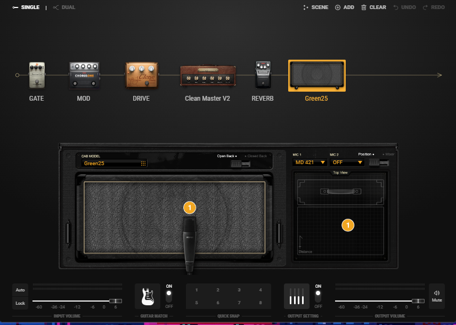Toggle Guitar Match on/off switch
Viewport: 456px width, 325px height.
tap(169, 296)
